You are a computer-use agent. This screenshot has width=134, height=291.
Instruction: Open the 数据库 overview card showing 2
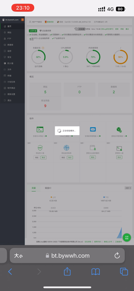[x=114, y=90]
